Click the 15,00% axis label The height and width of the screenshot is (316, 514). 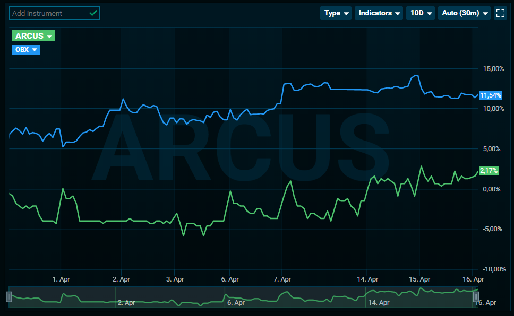[x=493, y=69]
